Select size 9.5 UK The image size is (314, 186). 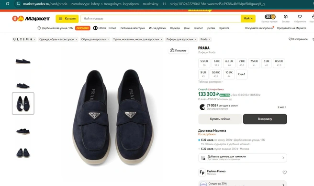click(x=216, y=74)
